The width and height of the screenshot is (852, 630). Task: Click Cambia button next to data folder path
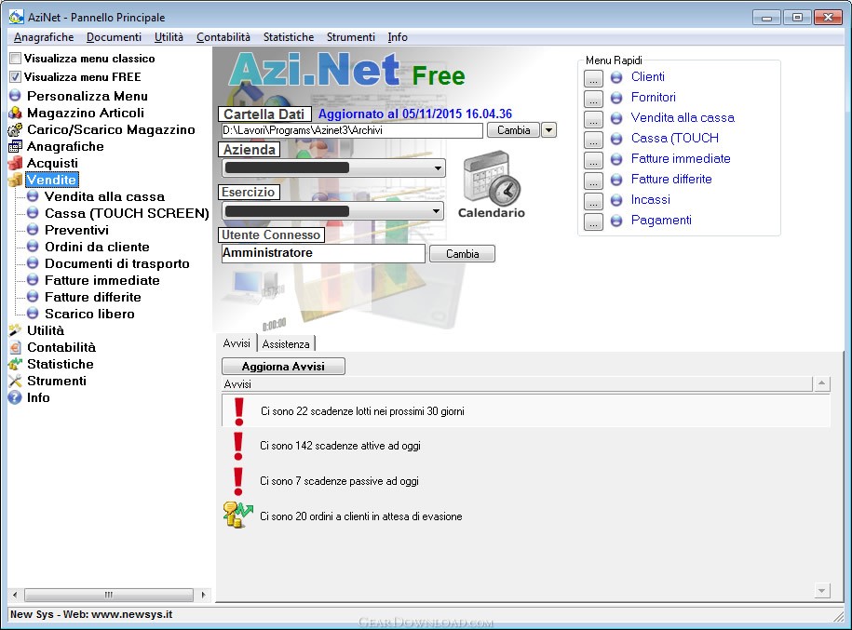click(x=513, y=130)
